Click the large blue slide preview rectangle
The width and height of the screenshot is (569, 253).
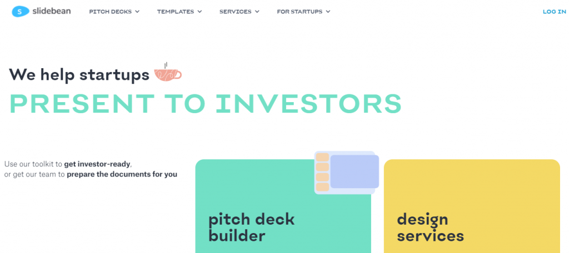tap(355, 171)
